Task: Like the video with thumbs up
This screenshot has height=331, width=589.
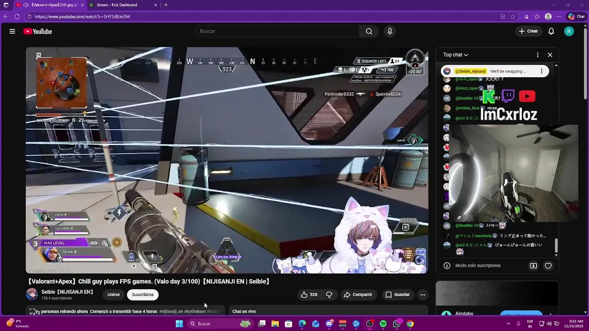Action: click(309, 295)
